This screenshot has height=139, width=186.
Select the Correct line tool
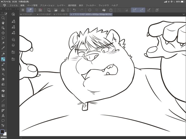(3, 126)
